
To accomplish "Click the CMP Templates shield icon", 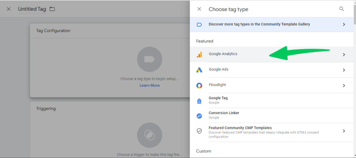I will tap(199, 131).
